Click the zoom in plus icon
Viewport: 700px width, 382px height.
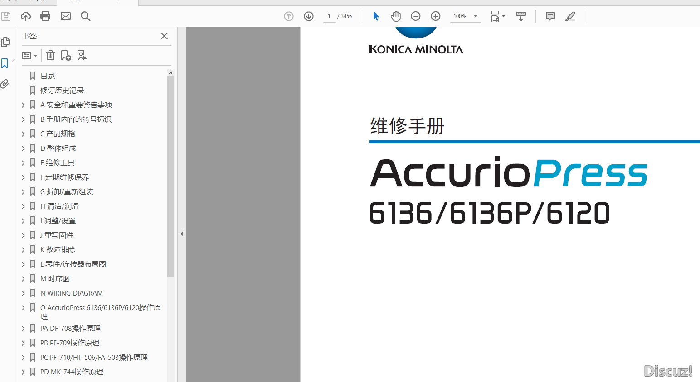435,16
